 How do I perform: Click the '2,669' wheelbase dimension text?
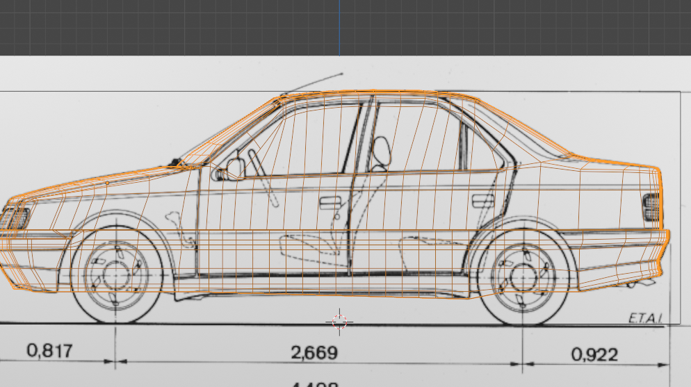314,353
